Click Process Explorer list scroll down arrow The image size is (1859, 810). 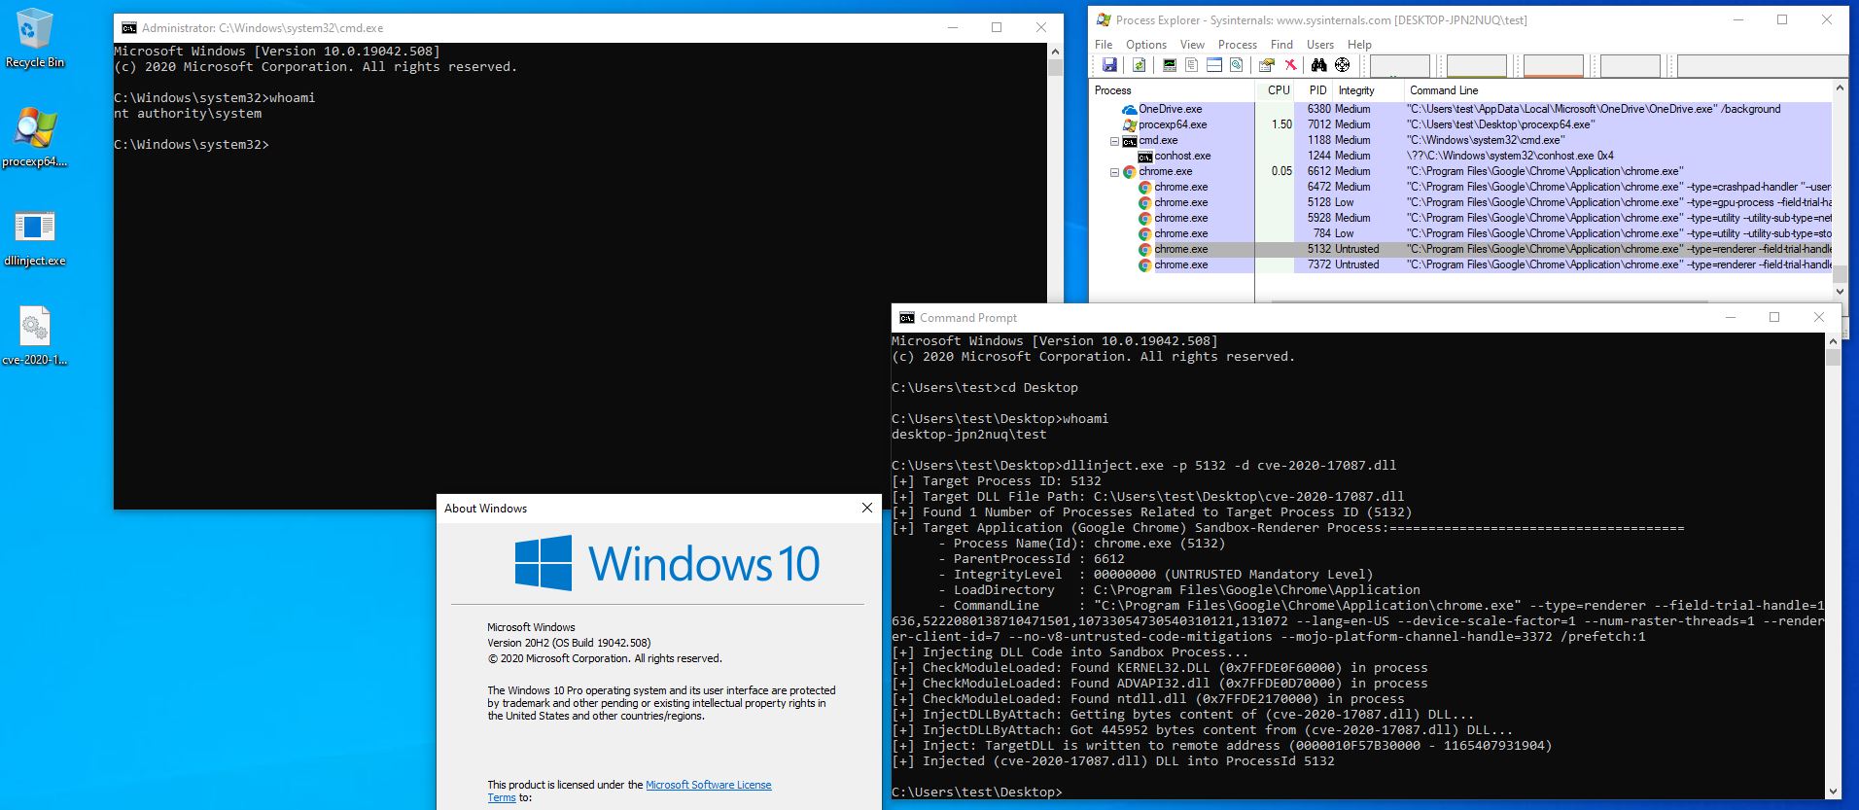pos(1840,291)
